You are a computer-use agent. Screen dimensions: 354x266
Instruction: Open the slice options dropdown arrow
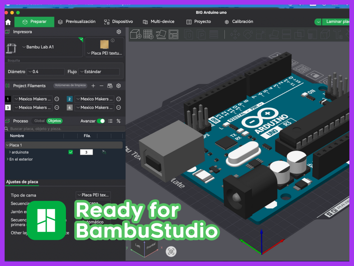[318, 22]
